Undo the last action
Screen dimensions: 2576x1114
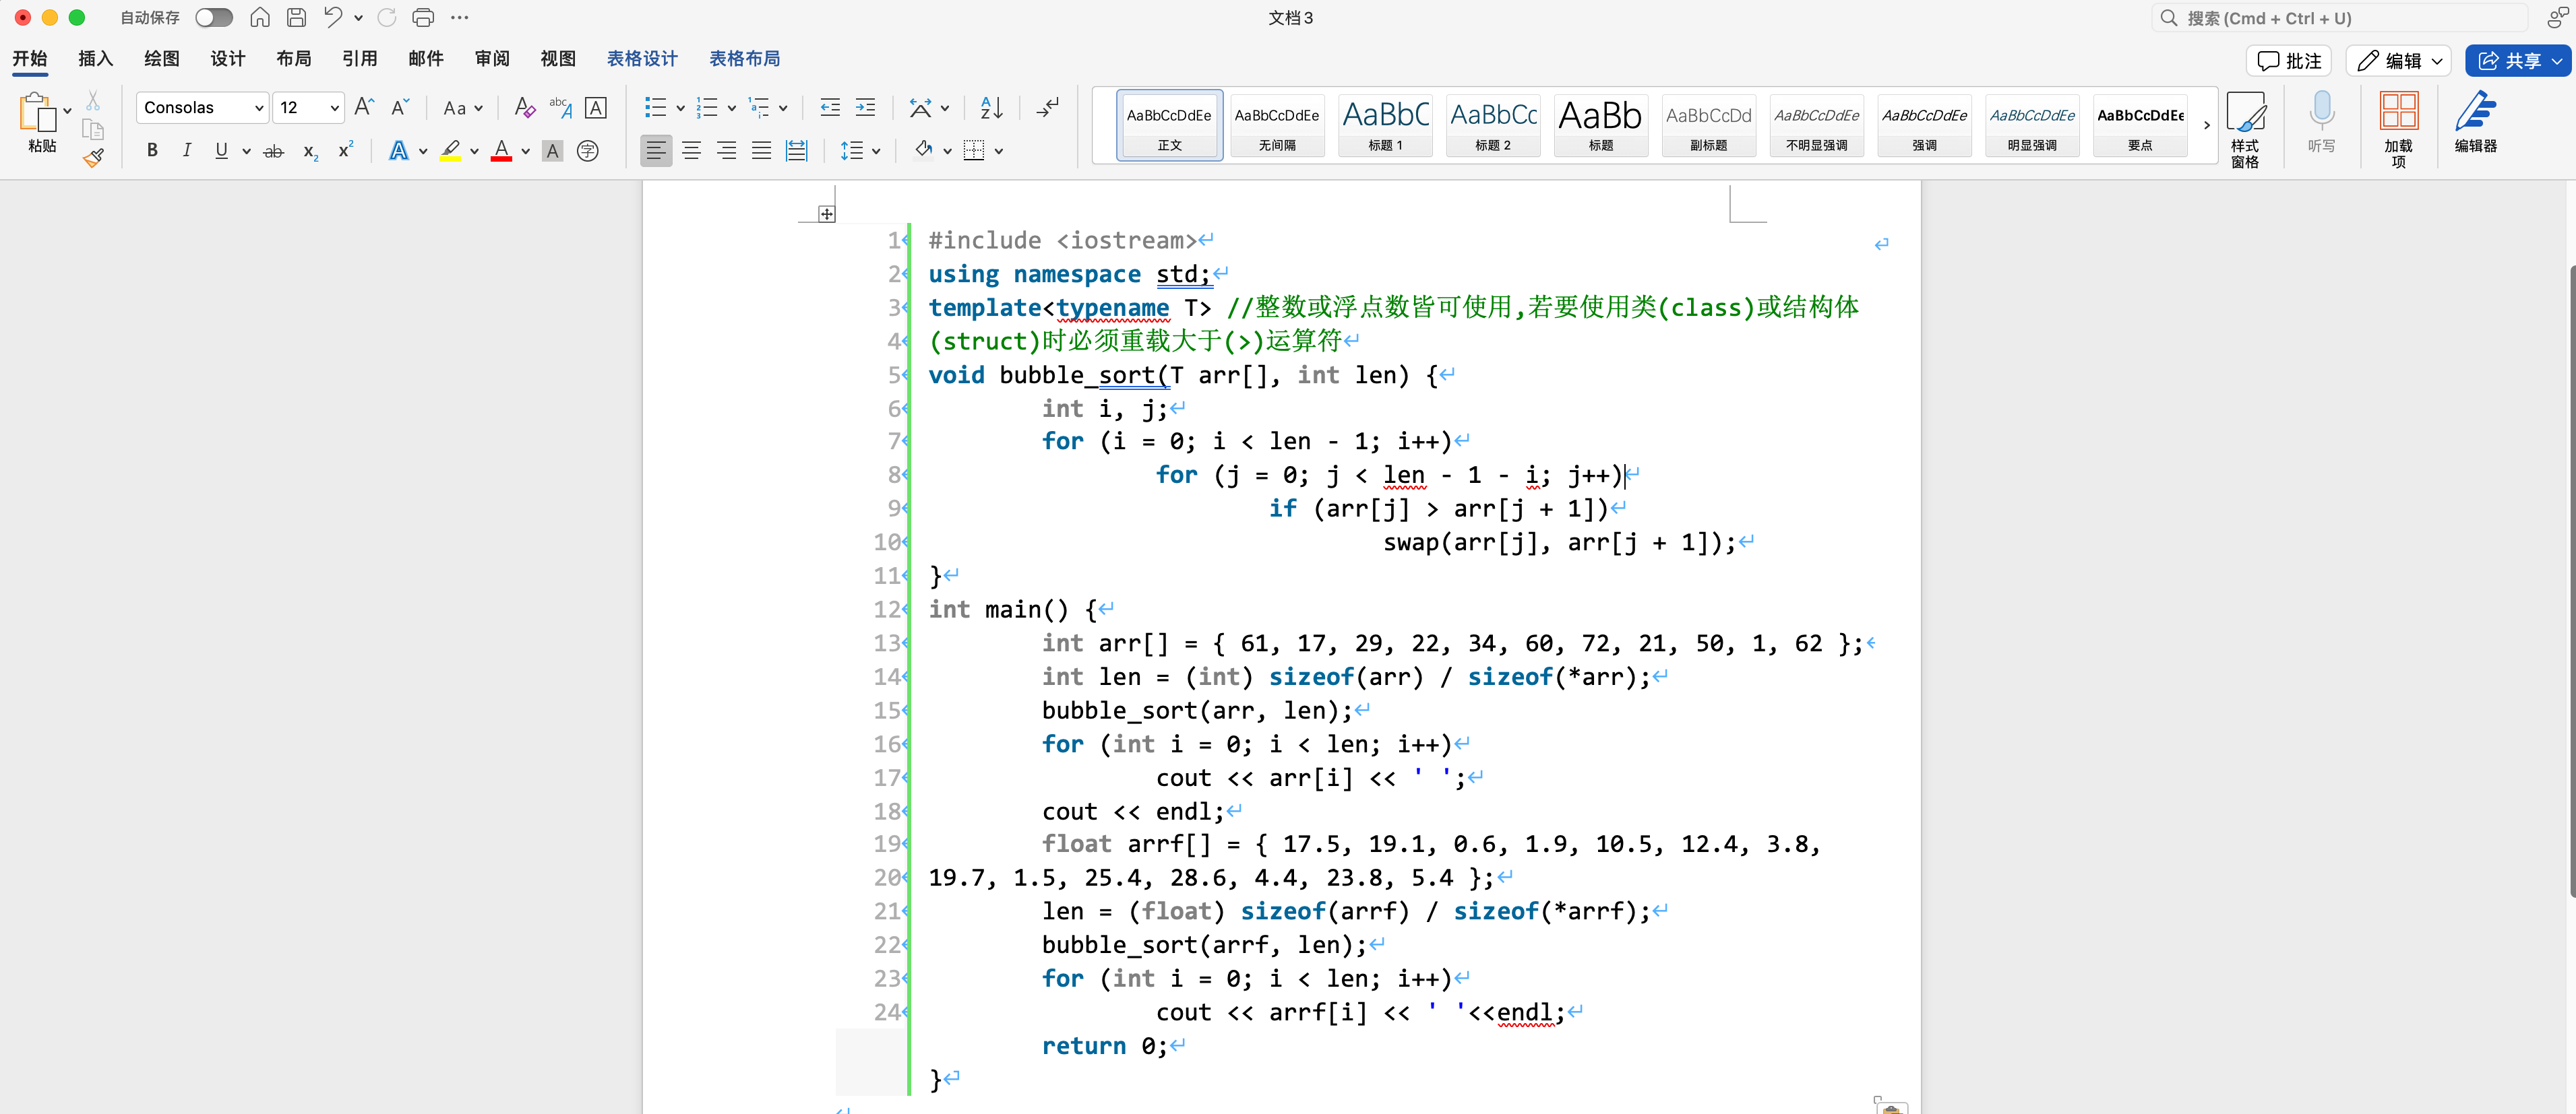(x=333, y=17)
